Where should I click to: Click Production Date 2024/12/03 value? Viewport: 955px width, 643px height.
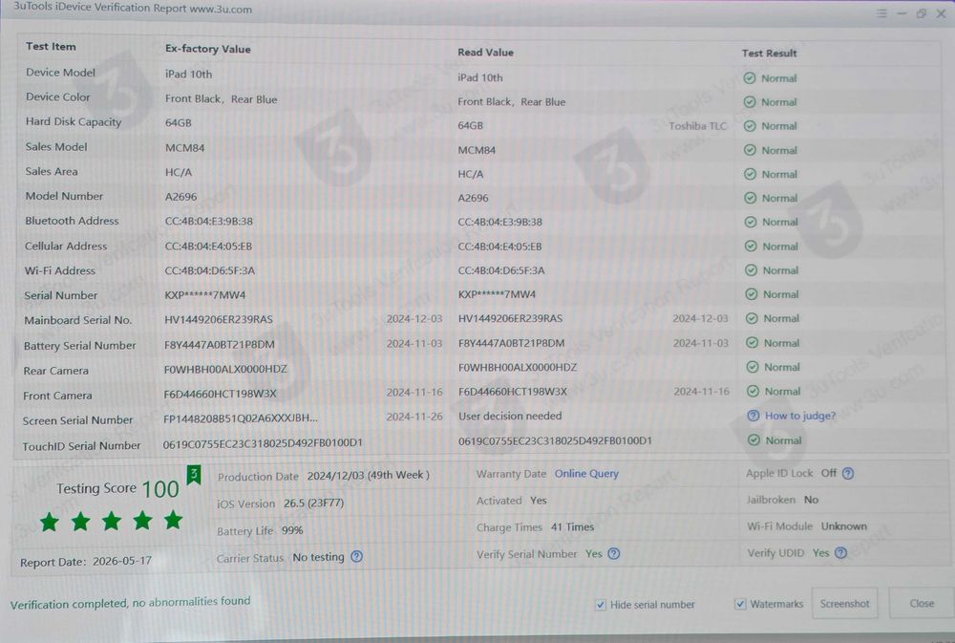click(368, 476)
